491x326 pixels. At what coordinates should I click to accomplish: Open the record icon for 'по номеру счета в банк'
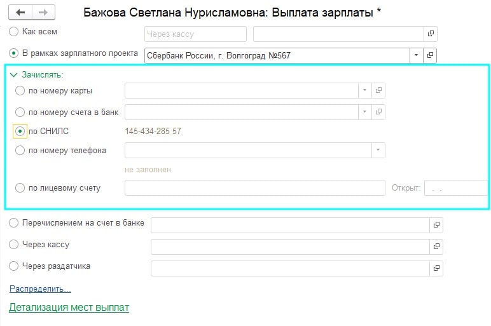click(x=378, y=112)
